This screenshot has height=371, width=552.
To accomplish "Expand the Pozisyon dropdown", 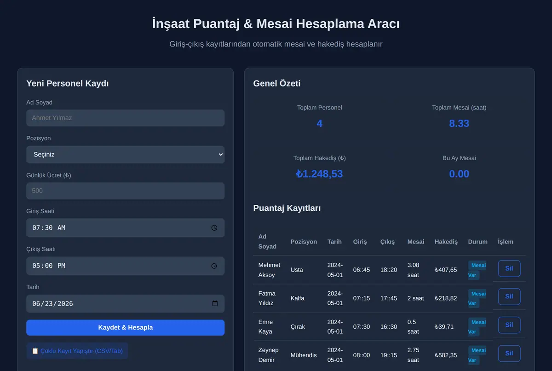I will (x=126, y=155).
